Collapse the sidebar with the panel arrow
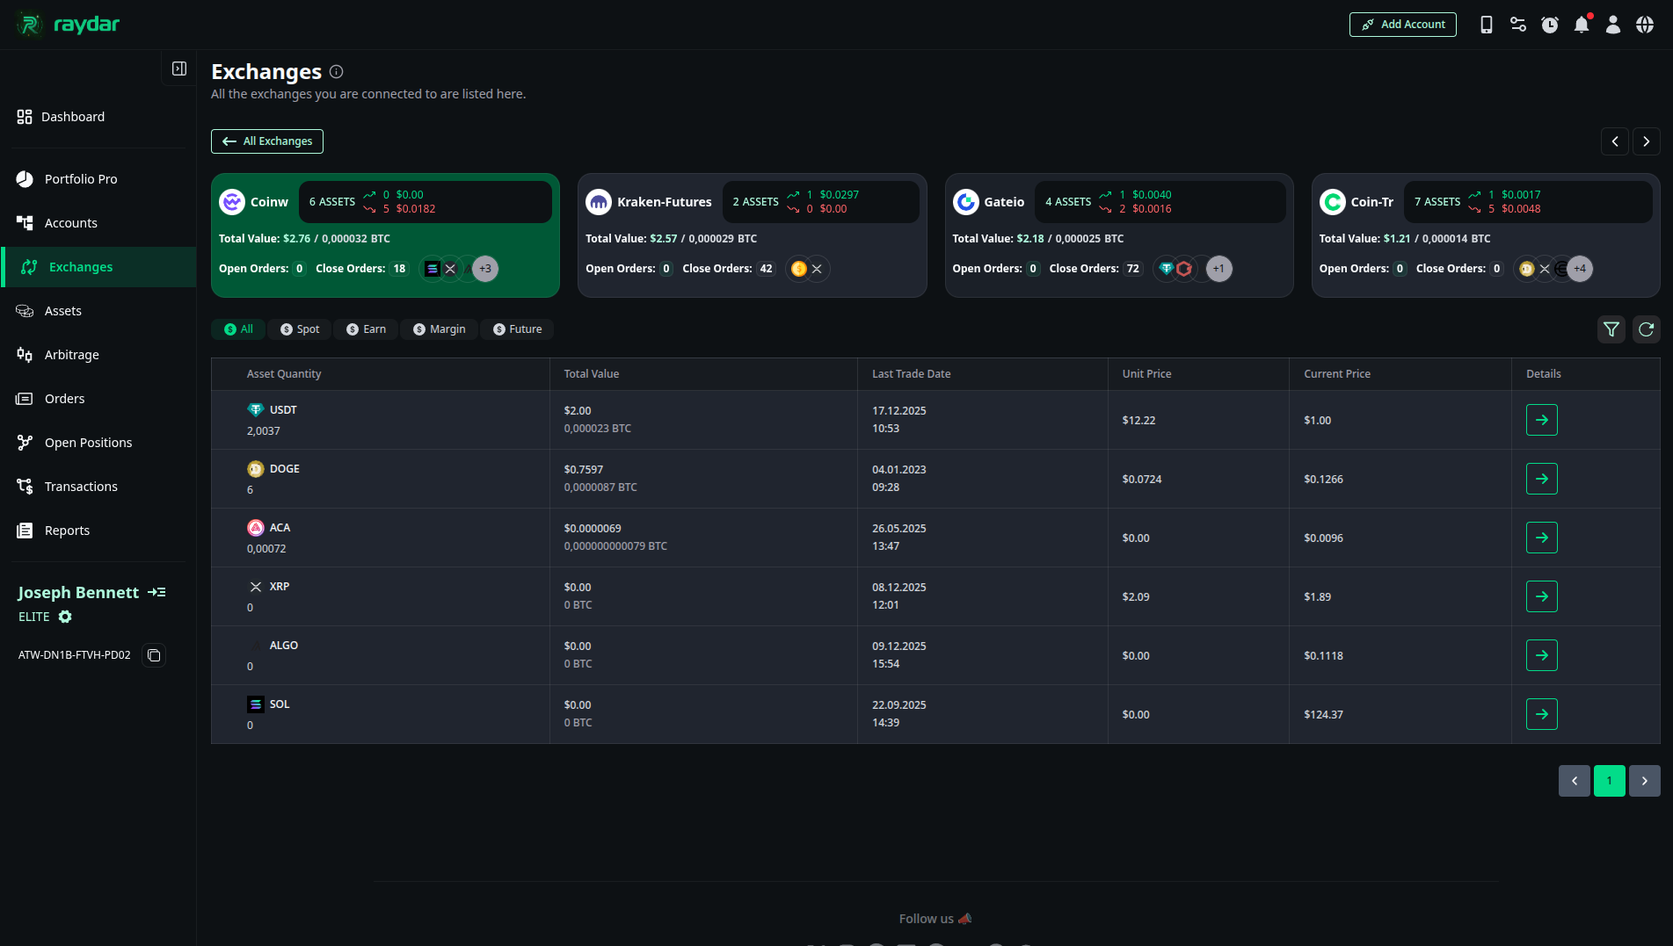The height and width of the screenshot is (946, 1673). tap(178, 68)
